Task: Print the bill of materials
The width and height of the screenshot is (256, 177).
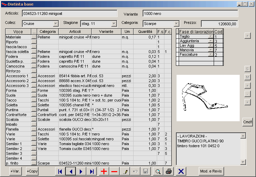Action: [x=168, y=171]
